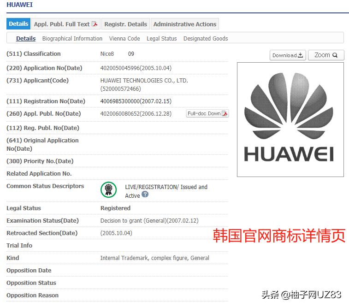Select the underlined Details sub-link

26,38
